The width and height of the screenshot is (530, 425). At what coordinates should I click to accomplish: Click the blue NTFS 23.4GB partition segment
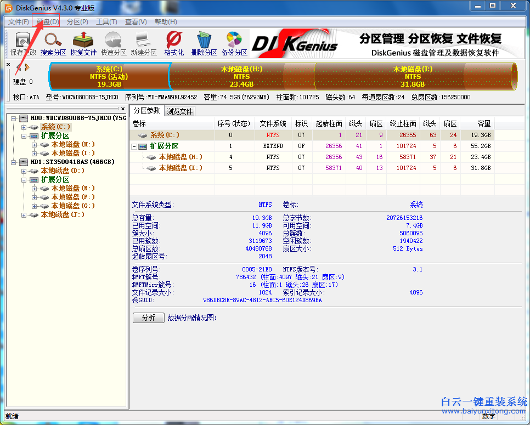(241, 76)
